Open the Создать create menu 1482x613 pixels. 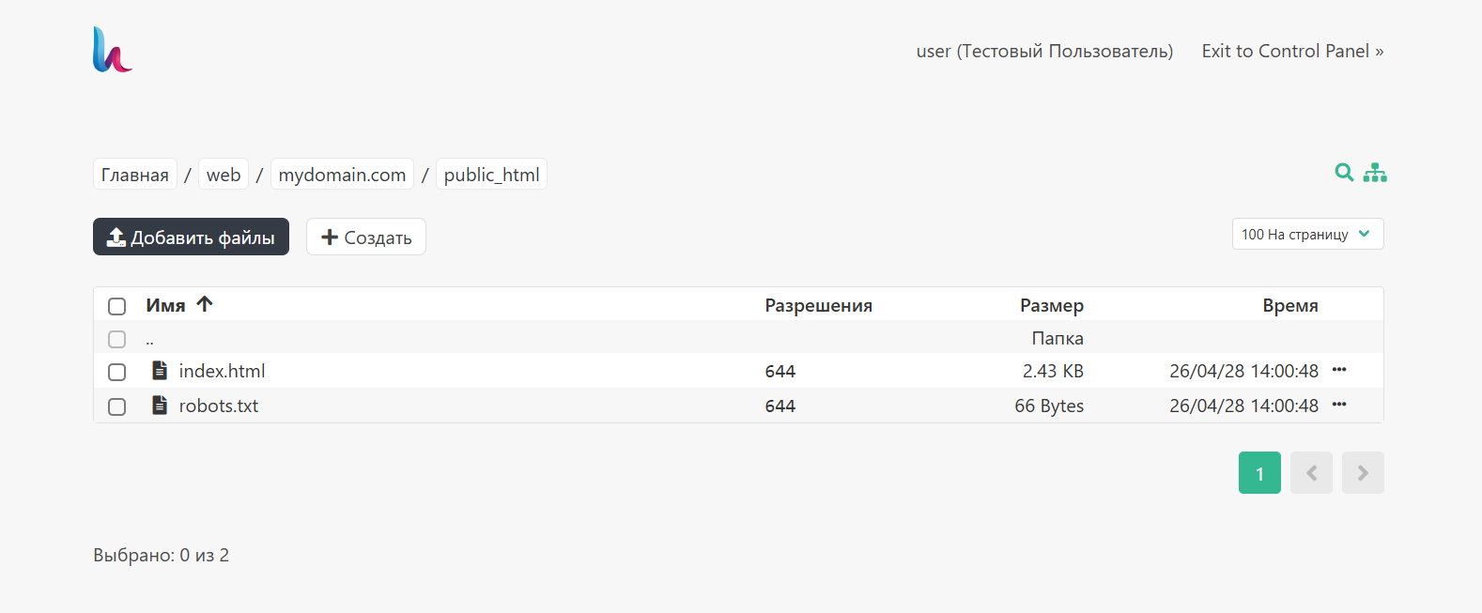(366, 237)
